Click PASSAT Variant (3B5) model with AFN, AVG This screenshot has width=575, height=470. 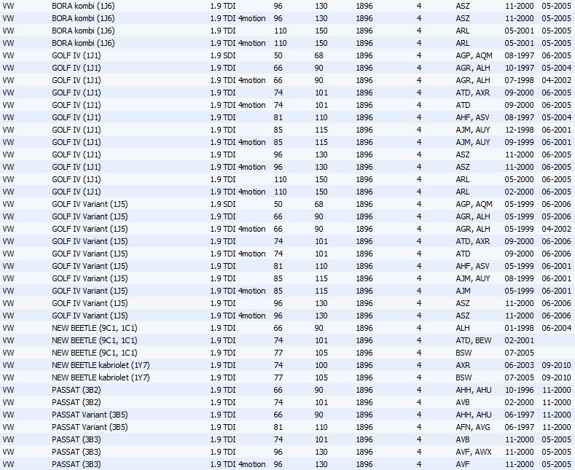pyautogui.click(x=90, y=427)
